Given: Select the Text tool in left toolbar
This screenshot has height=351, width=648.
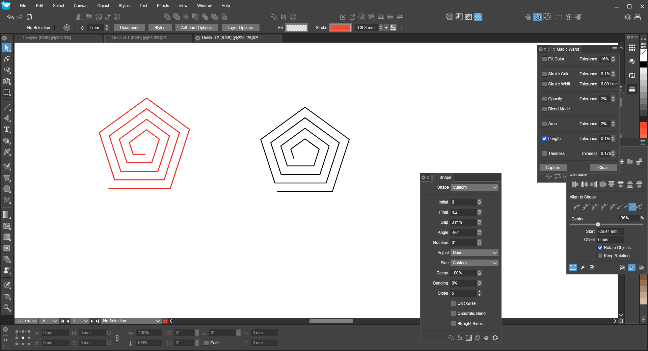Looking at the screenshot, I should pyautogui.click(x=7, y=130).
